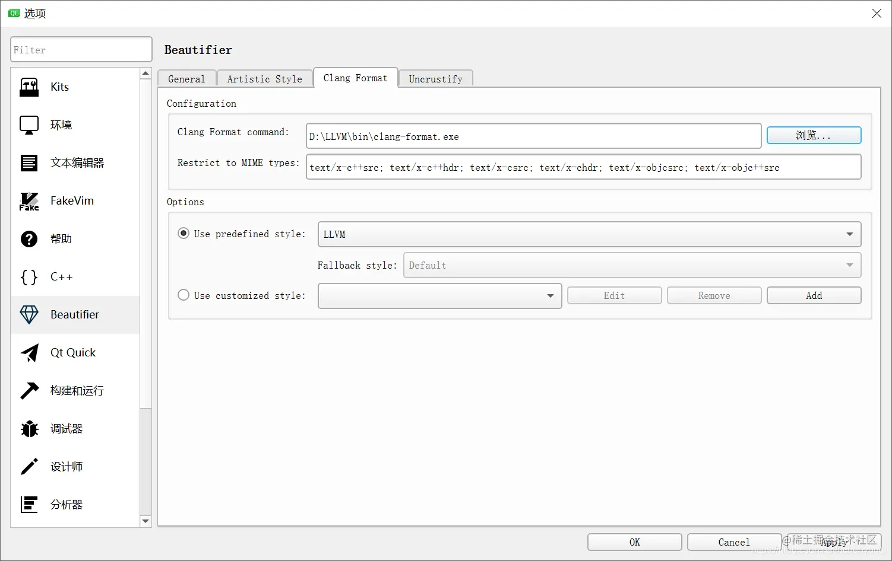Open the 帮助 question mark icon
The image size is (892, 561).
29,239
